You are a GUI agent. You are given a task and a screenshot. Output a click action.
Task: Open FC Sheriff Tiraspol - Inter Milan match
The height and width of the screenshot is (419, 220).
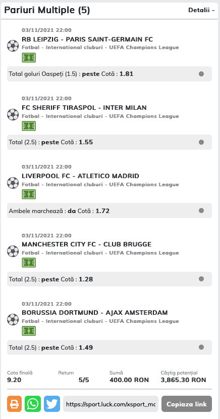coord(84,108)
